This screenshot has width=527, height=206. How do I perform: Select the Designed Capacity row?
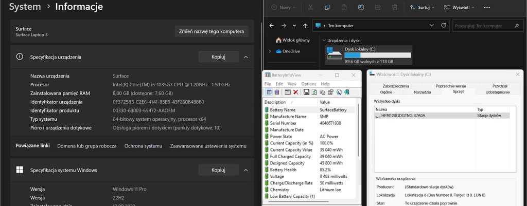tap(310, 163)
